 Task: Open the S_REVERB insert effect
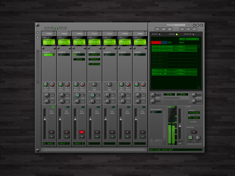pos(94,64)
